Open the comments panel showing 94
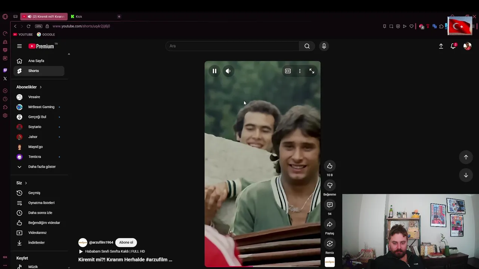 coord(330,205)
